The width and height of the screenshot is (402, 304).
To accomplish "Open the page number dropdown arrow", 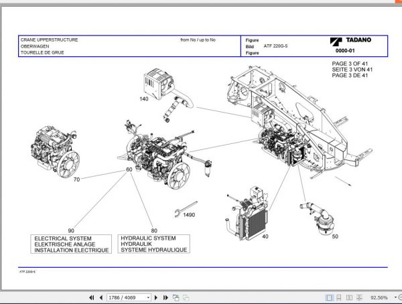I will point(149,297).
